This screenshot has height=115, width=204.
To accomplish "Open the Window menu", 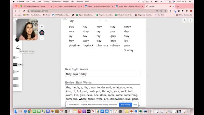I will click(79, 2).
